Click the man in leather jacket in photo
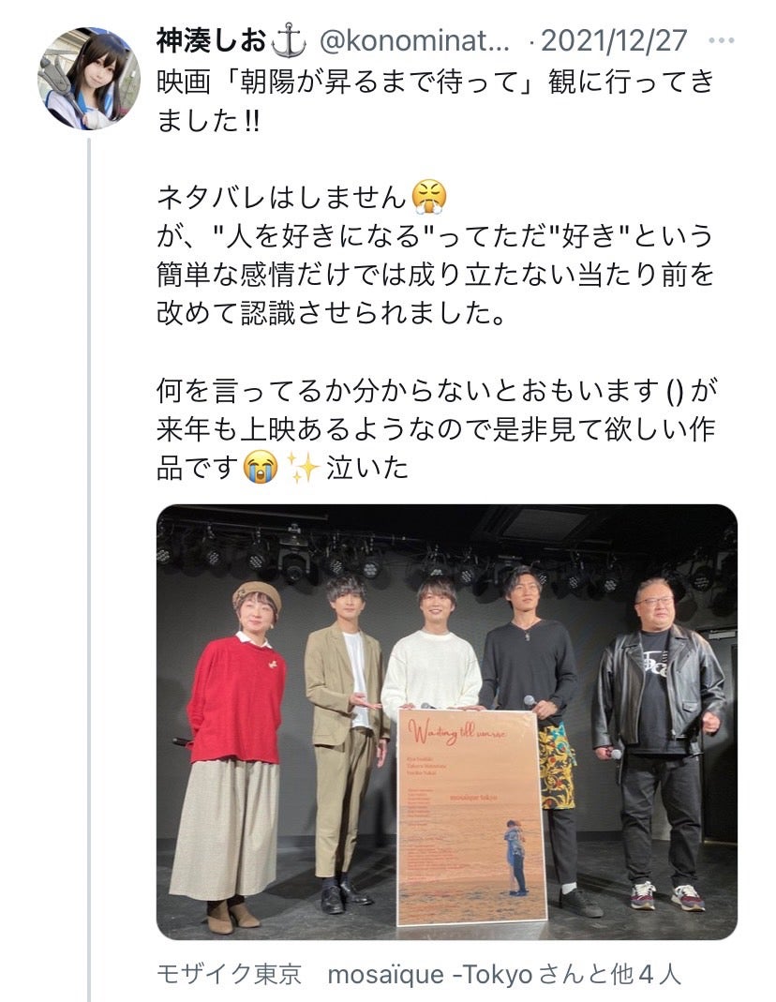The height and width of the screenshot is (1002, 776). click(658, 742)
